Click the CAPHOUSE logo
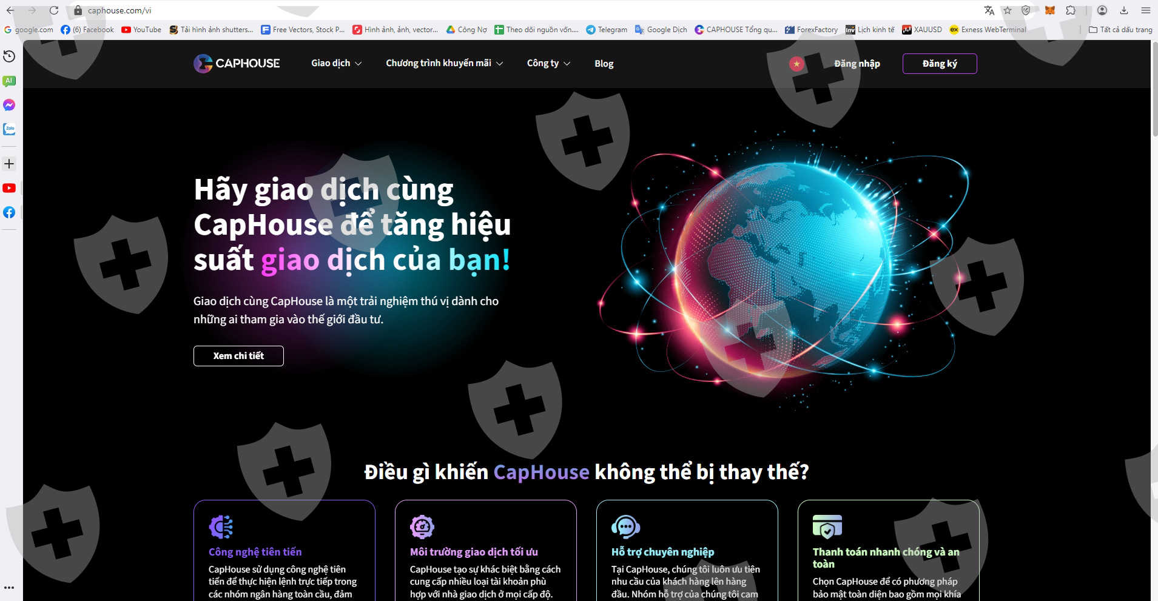Image resolution: width=1158 pixels, height=601 pixels. (237, 63)
